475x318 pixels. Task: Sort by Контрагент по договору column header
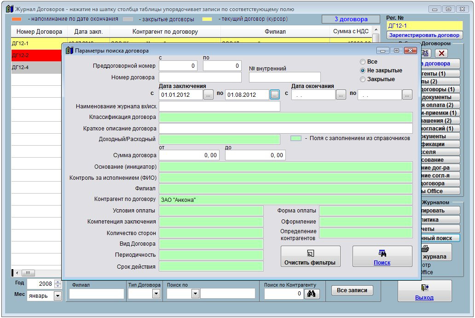(165, 32)
